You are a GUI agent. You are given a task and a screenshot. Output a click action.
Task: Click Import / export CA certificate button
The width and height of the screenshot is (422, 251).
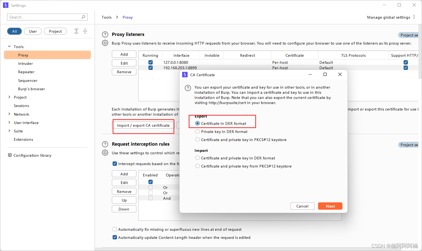tap(143, 125)
